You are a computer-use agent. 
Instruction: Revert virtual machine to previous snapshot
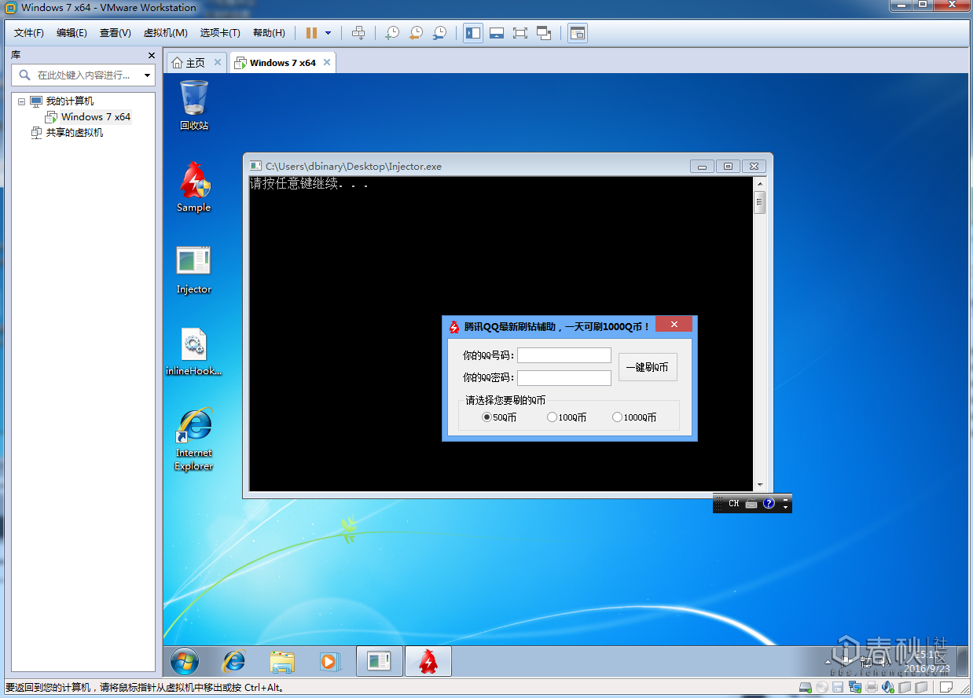point(416,33)
